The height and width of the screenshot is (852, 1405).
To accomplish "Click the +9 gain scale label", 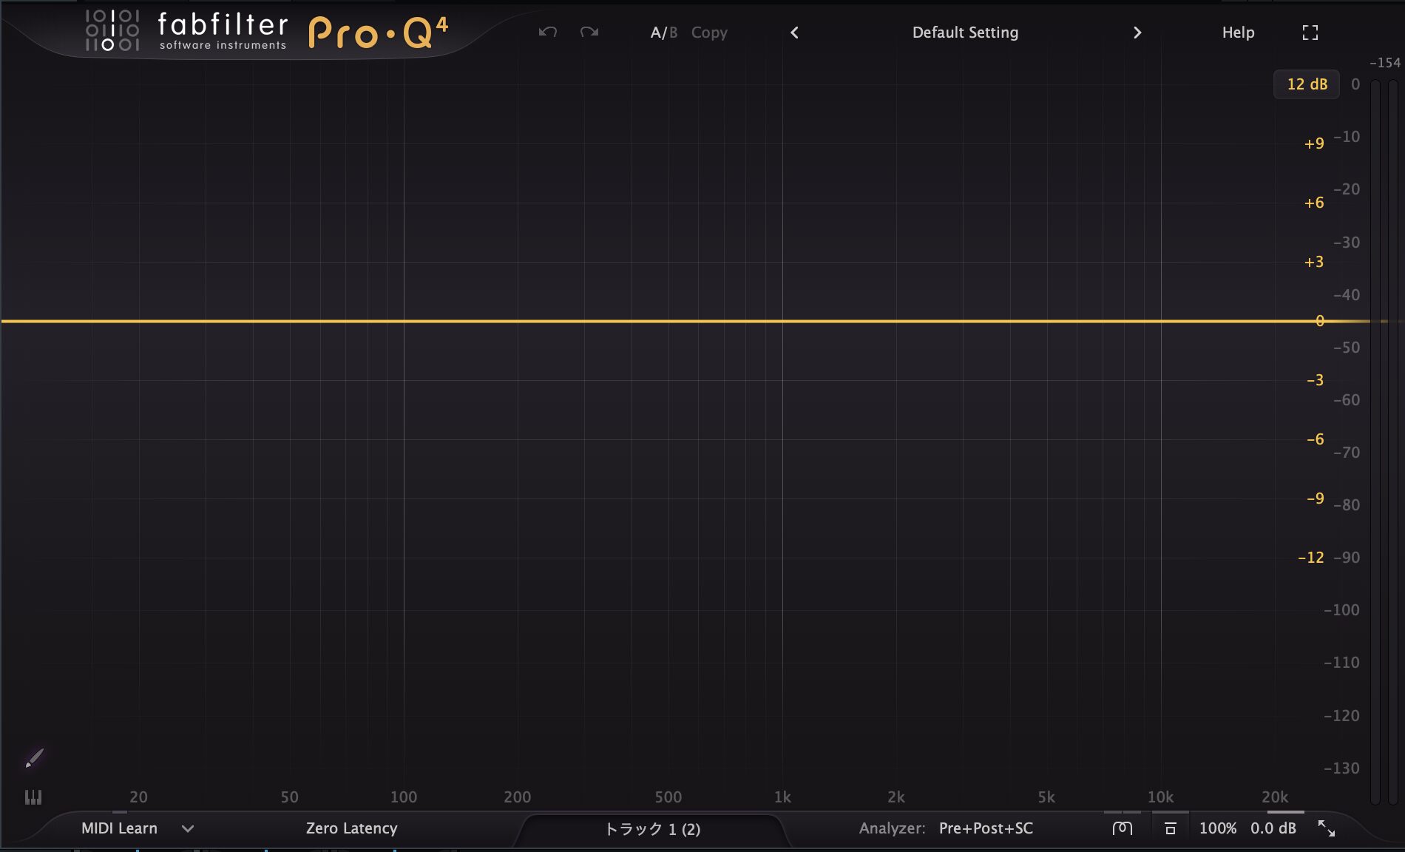I will point(1314,143).
